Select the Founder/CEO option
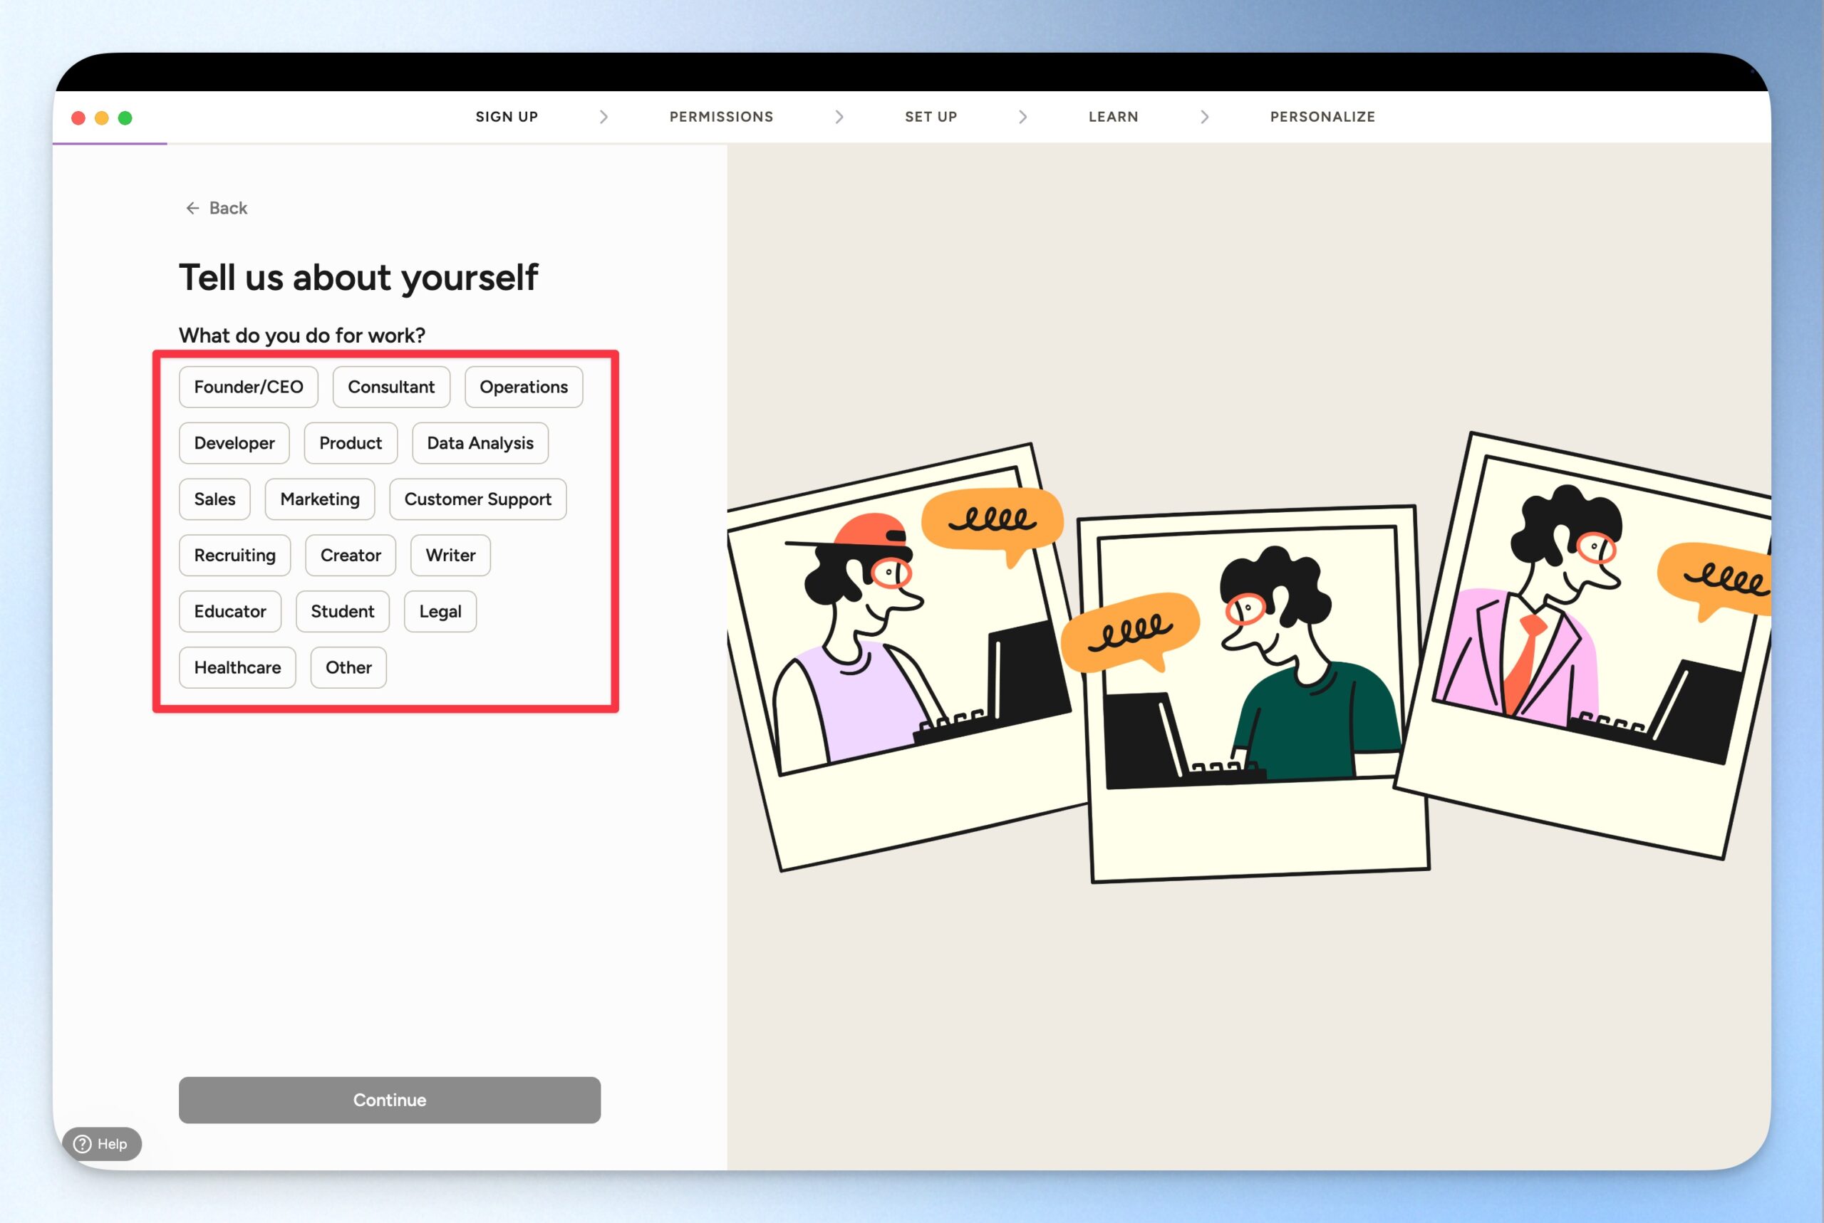 click(248, 387)
